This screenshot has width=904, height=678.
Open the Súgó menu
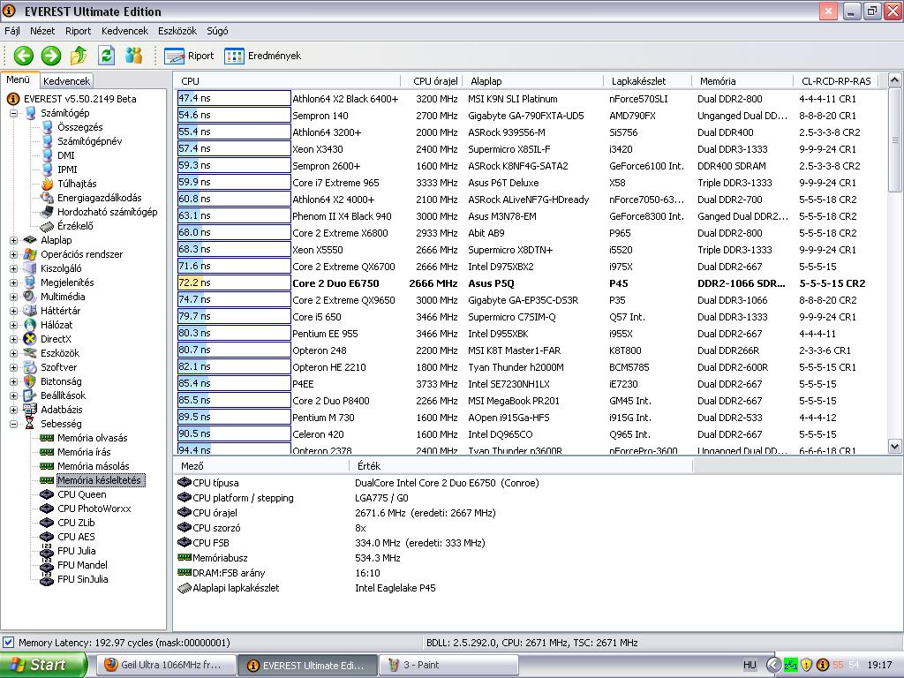tap(217, 31)
